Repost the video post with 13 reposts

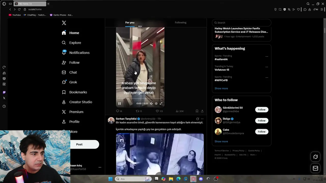(x=139, y=111)
